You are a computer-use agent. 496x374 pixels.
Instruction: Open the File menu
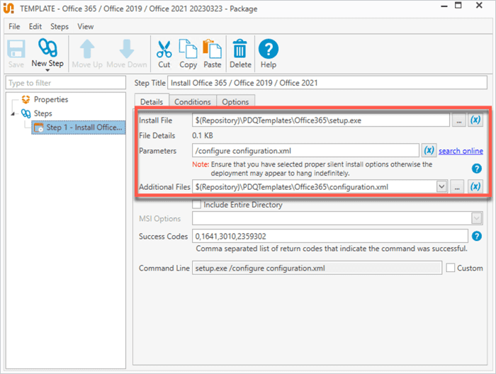(x=14, y=26)
